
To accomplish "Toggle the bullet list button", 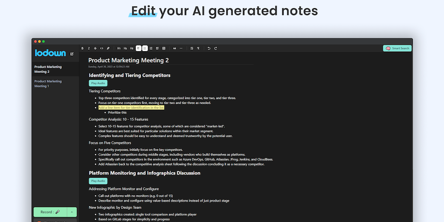I will pos(145,49).
